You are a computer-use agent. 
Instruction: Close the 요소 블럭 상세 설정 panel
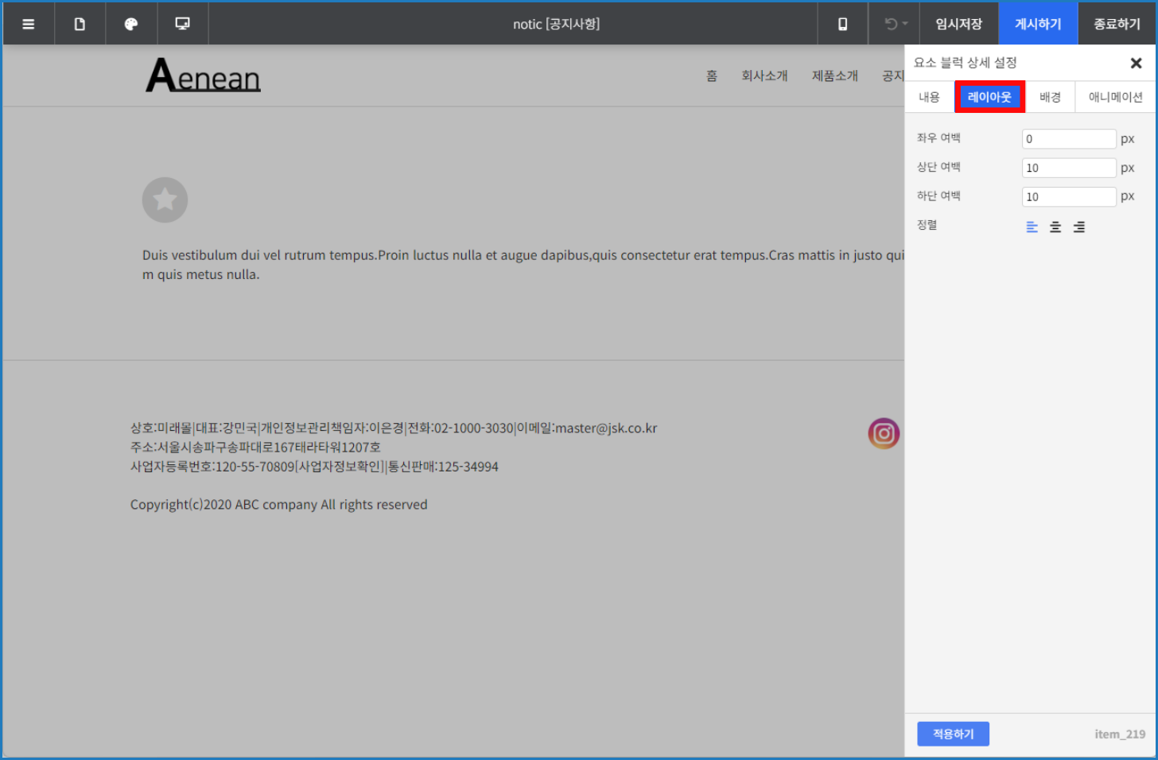point(1136,63)
